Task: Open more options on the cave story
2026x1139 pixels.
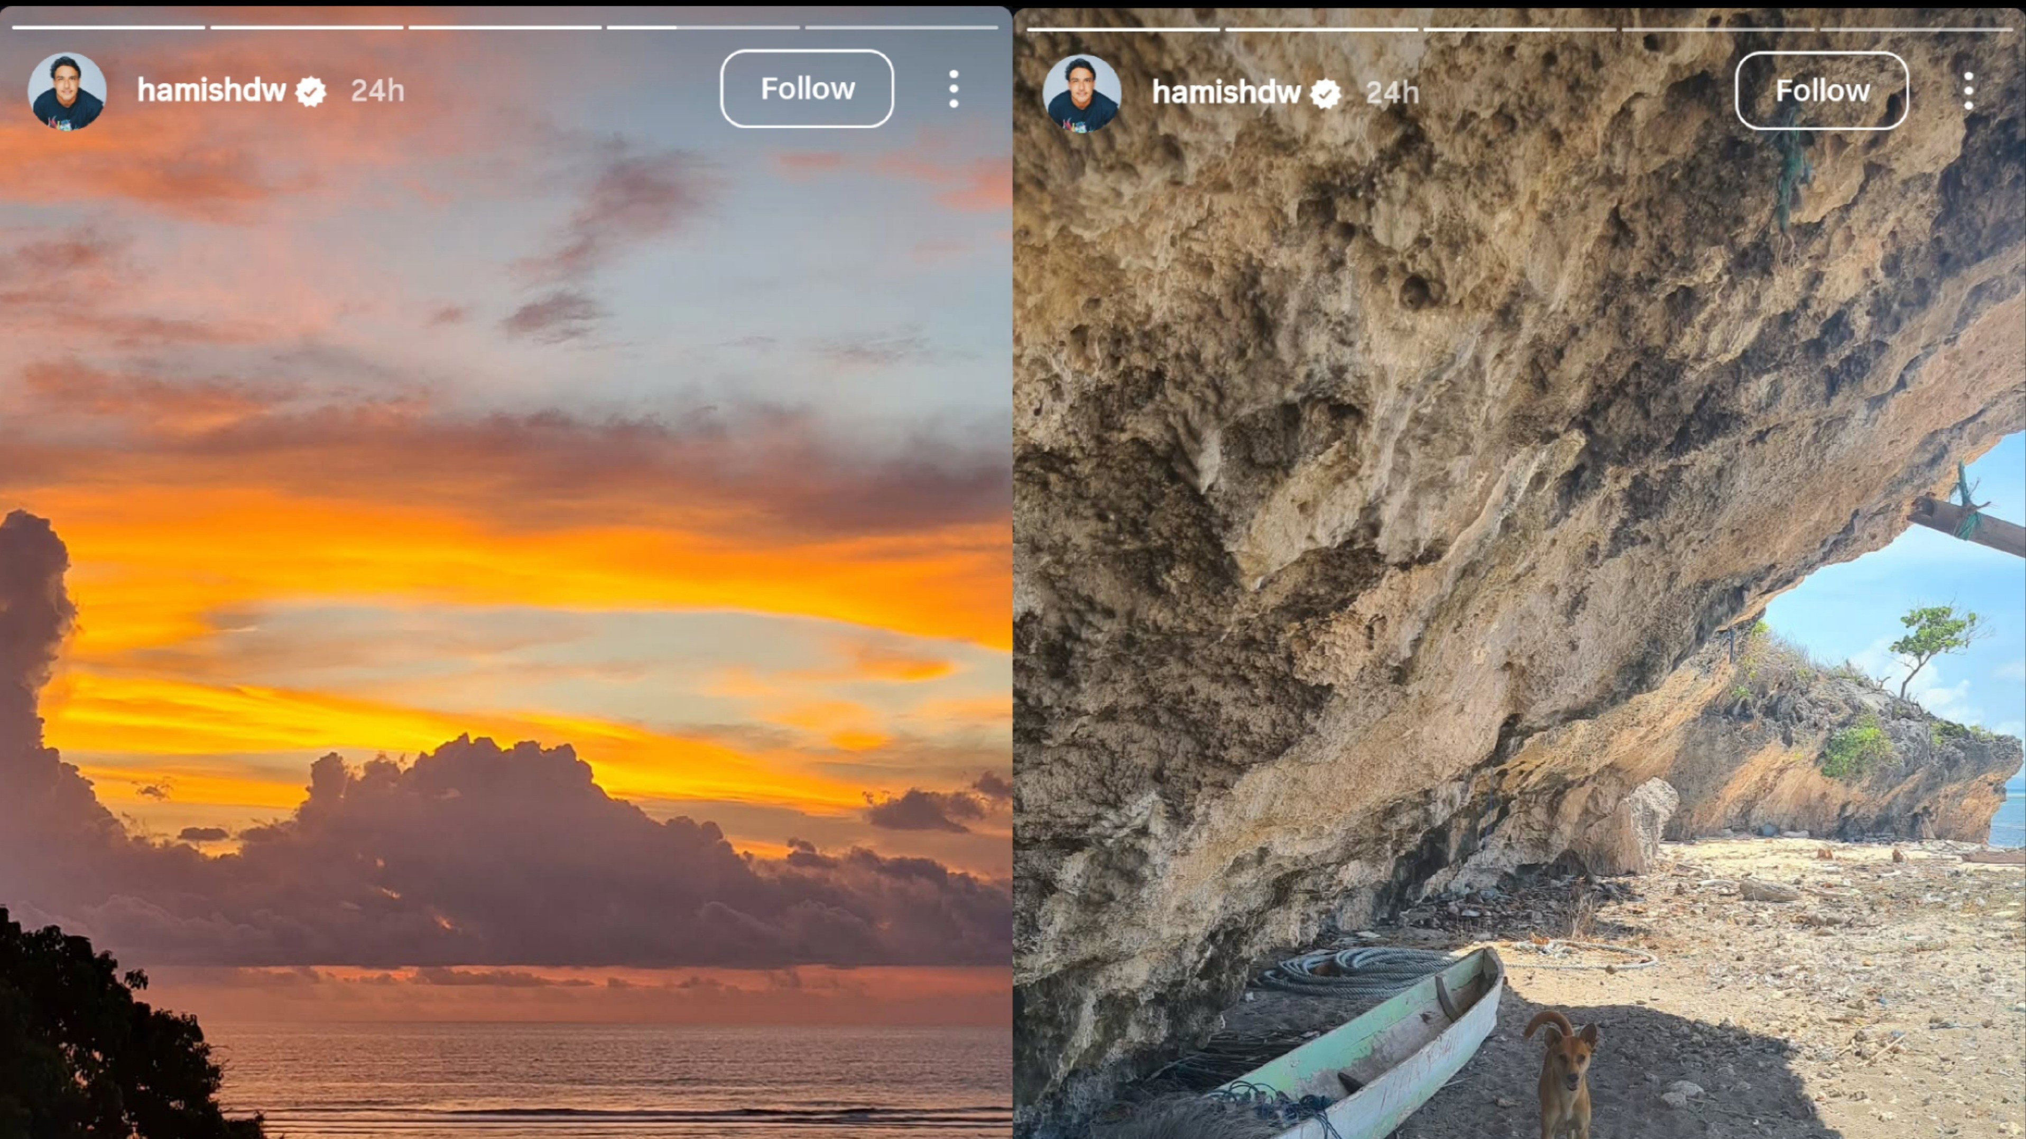Action: tap(1968, 91)
